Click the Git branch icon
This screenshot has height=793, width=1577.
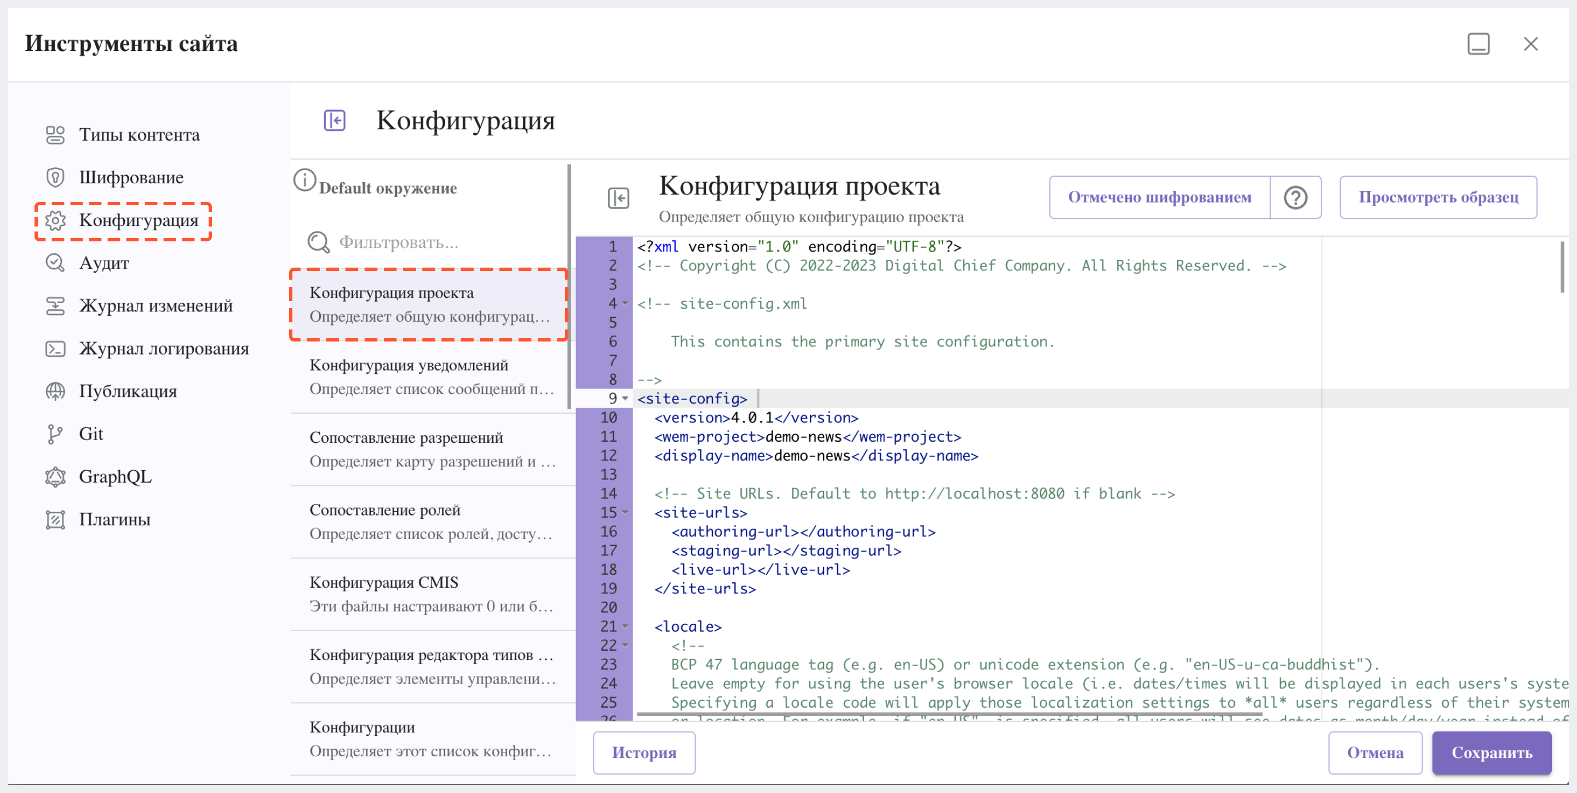coord(55,435)
